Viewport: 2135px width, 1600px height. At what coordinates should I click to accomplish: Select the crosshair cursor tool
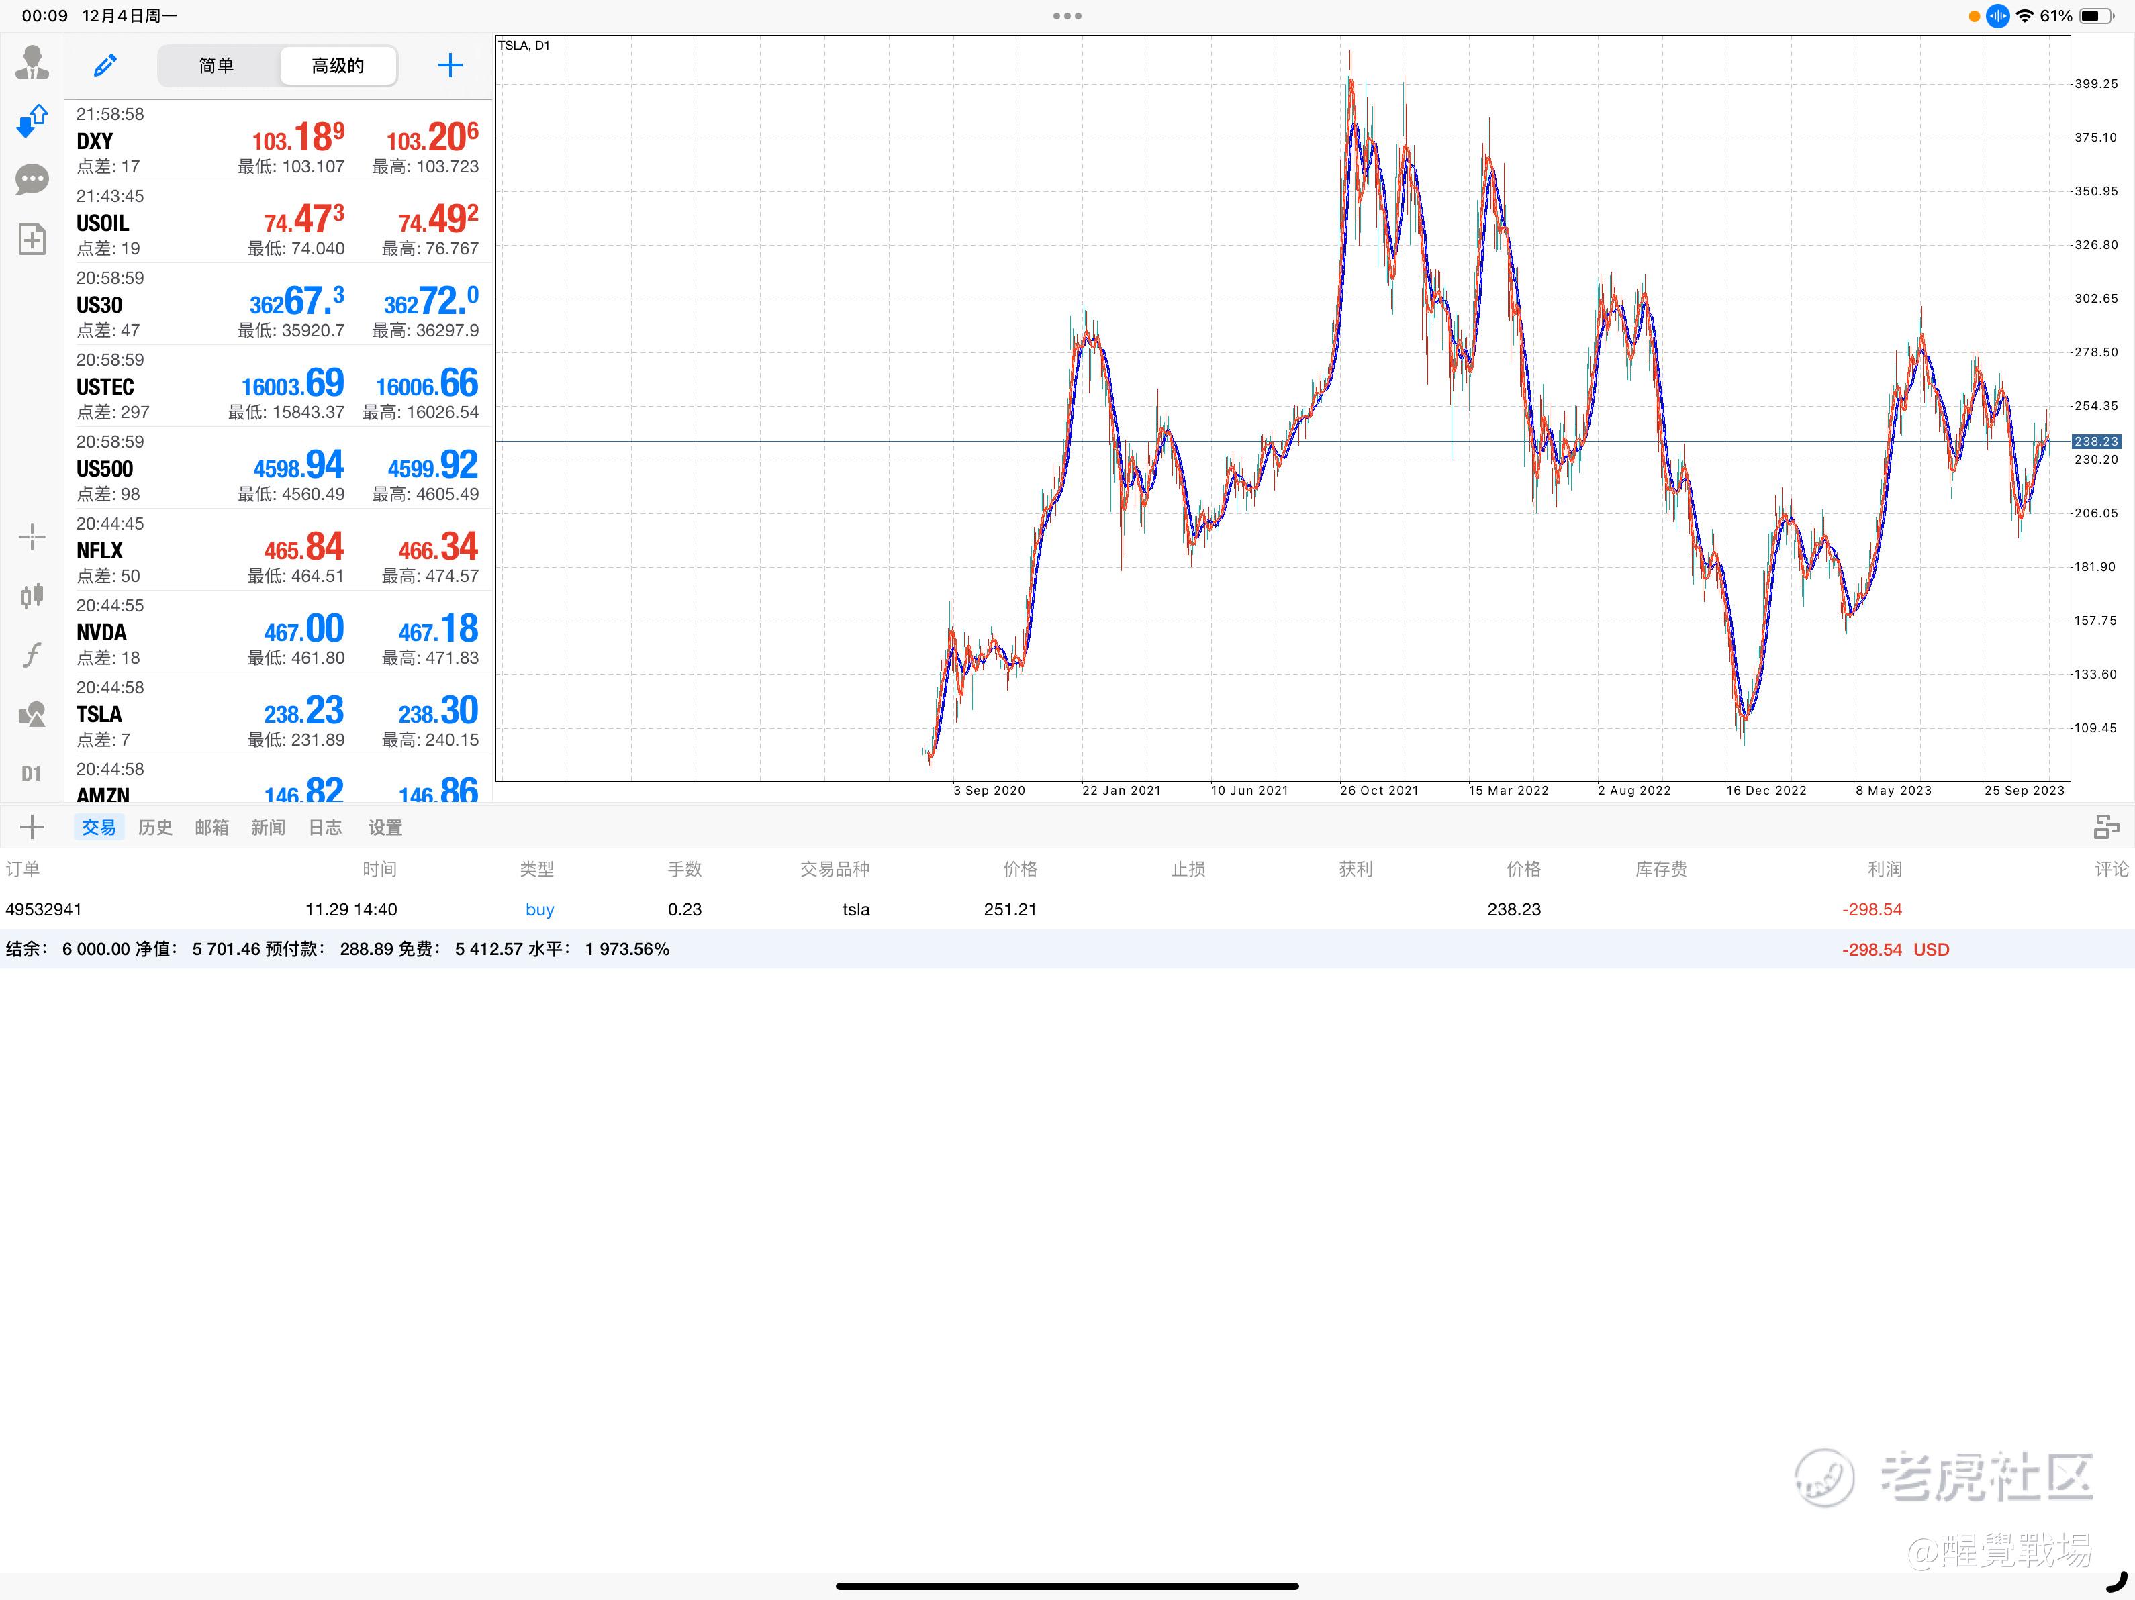[32, 538]
